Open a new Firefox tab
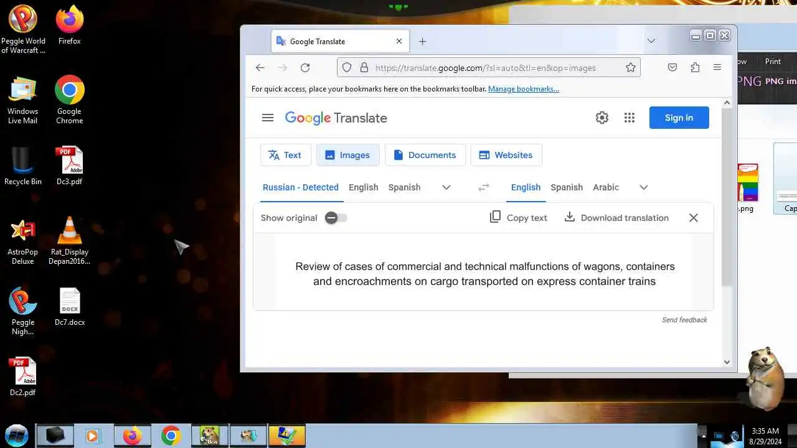 [422, 42]
